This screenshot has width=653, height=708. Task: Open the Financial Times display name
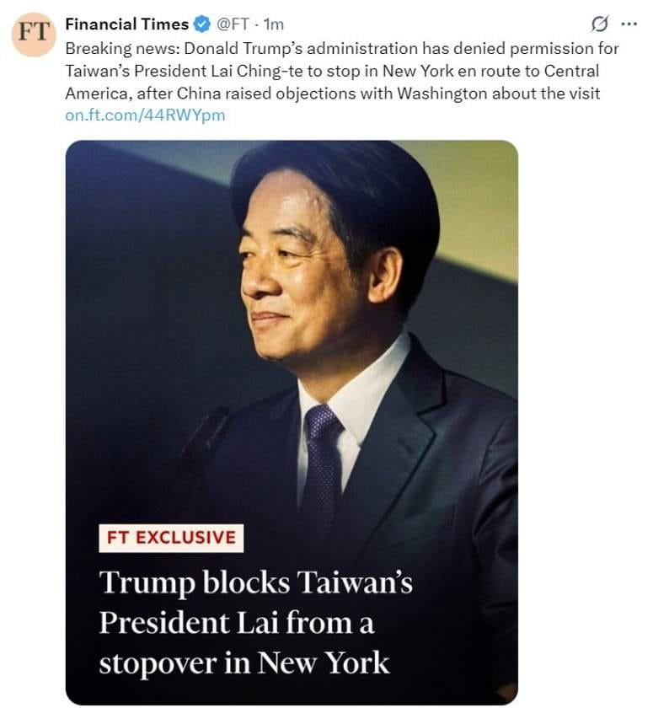coord(127,24)
